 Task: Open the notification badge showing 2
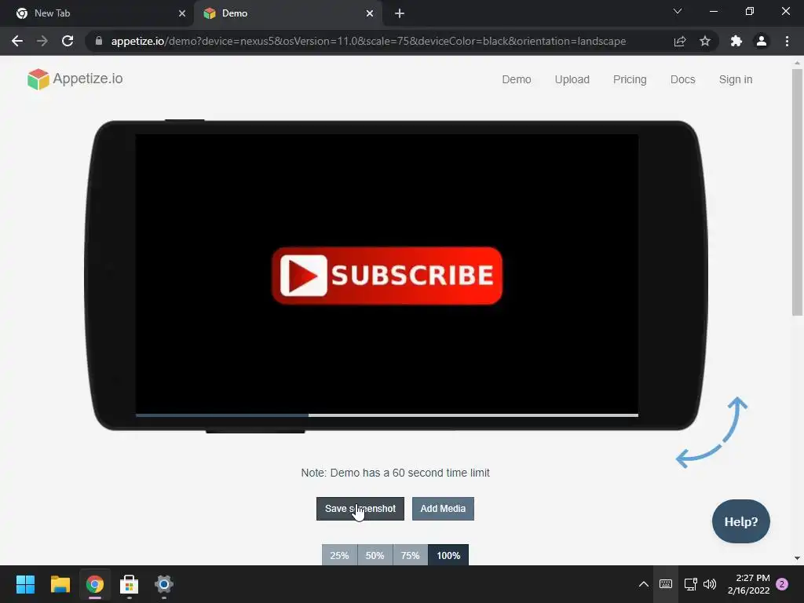[782, 584]
